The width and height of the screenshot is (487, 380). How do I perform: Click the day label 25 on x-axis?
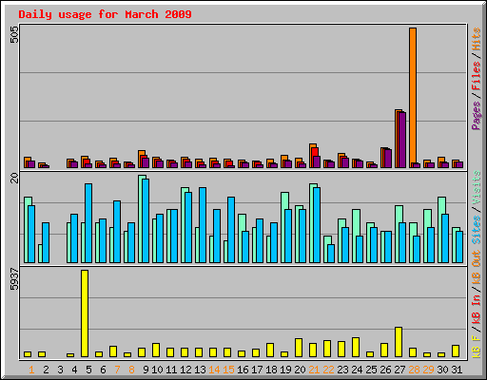pos(371,370)
